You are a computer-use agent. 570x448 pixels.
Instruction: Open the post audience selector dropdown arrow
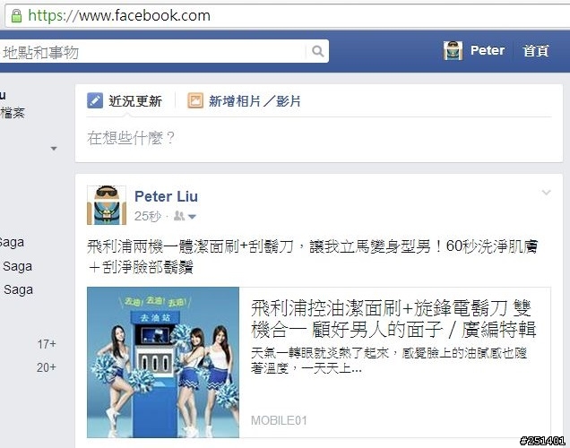(192, 217)
